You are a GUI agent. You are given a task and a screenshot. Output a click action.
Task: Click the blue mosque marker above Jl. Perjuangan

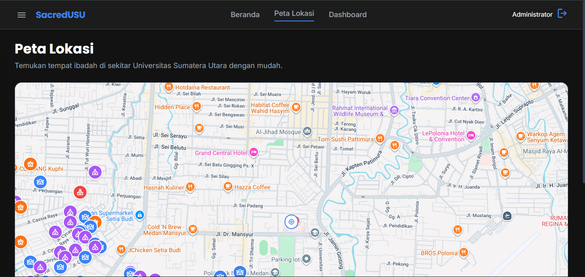40,182
